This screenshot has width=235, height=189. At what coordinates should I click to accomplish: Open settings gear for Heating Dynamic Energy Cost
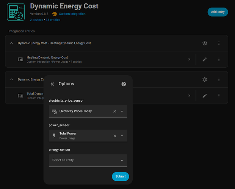coord(205,43)
